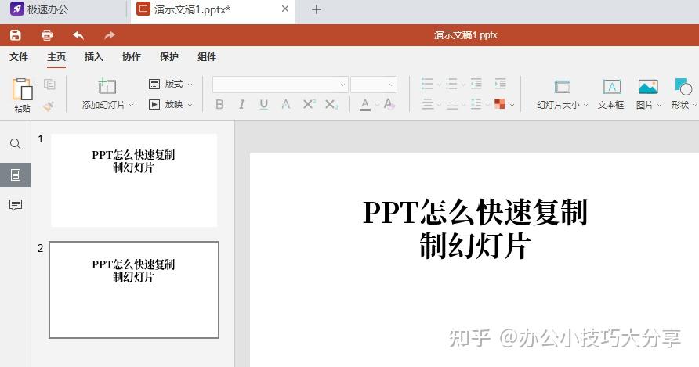The height and width of the screenshot is (367, 699).
Task: Click the 粘贴 paste icon
Action: coord(22,88)
